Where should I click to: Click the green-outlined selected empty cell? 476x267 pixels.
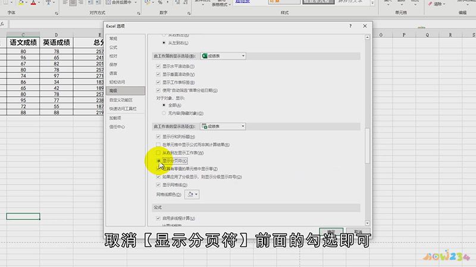23,216
